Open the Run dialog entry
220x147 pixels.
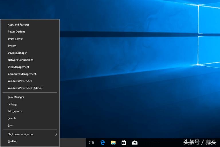coord(30,125)
